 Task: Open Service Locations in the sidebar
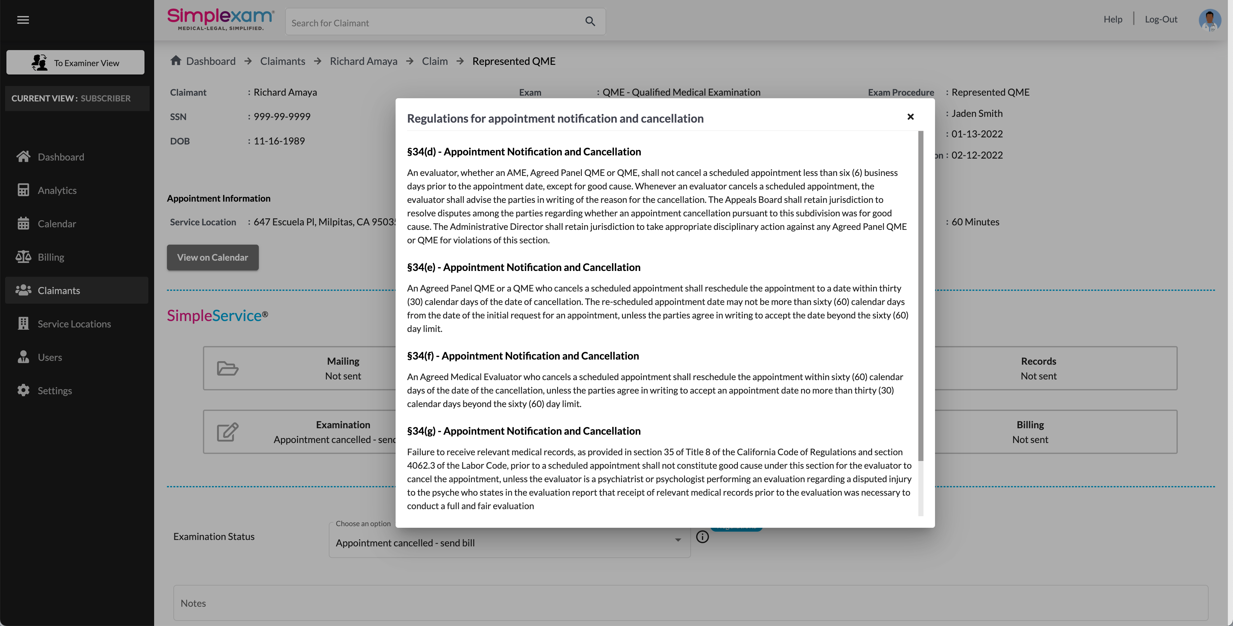[x=74, y=324]
